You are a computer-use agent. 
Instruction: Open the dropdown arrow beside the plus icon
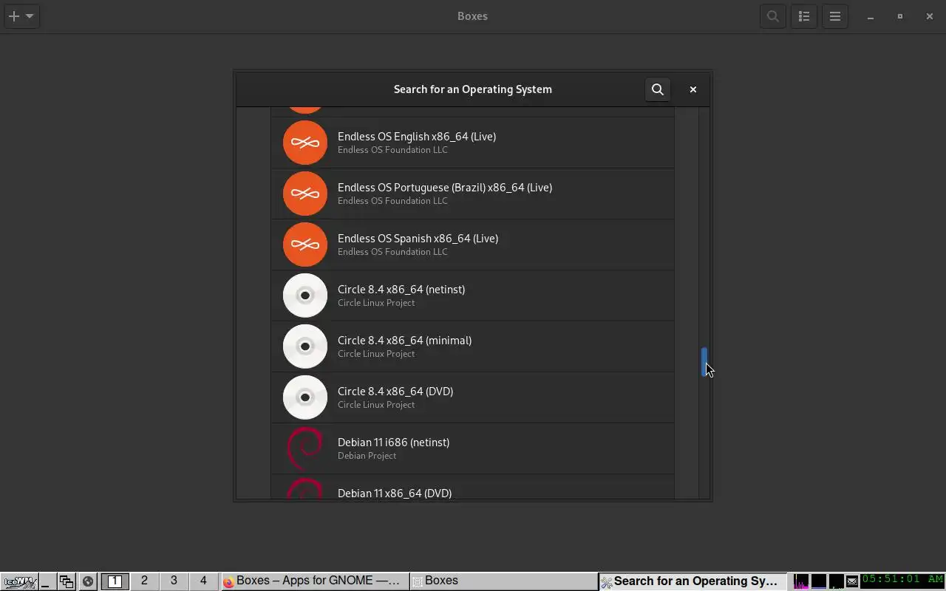[30, 16]
